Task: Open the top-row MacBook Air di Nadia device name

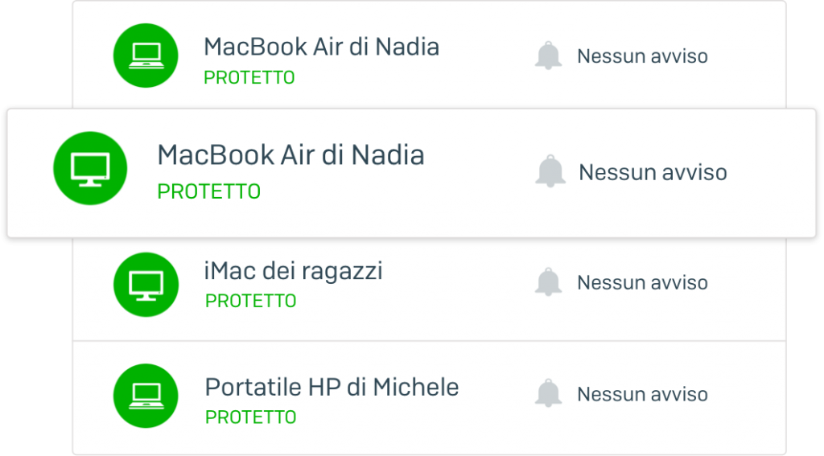Action: coord(321,47)
